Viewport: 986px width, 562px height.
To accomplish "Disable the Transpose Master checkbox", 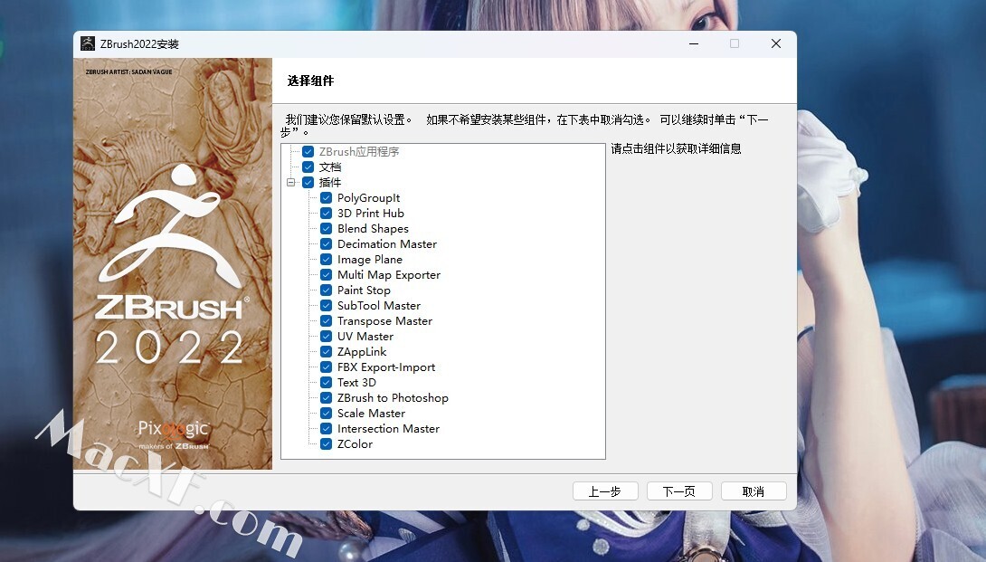I will click(x=327, y=321).
